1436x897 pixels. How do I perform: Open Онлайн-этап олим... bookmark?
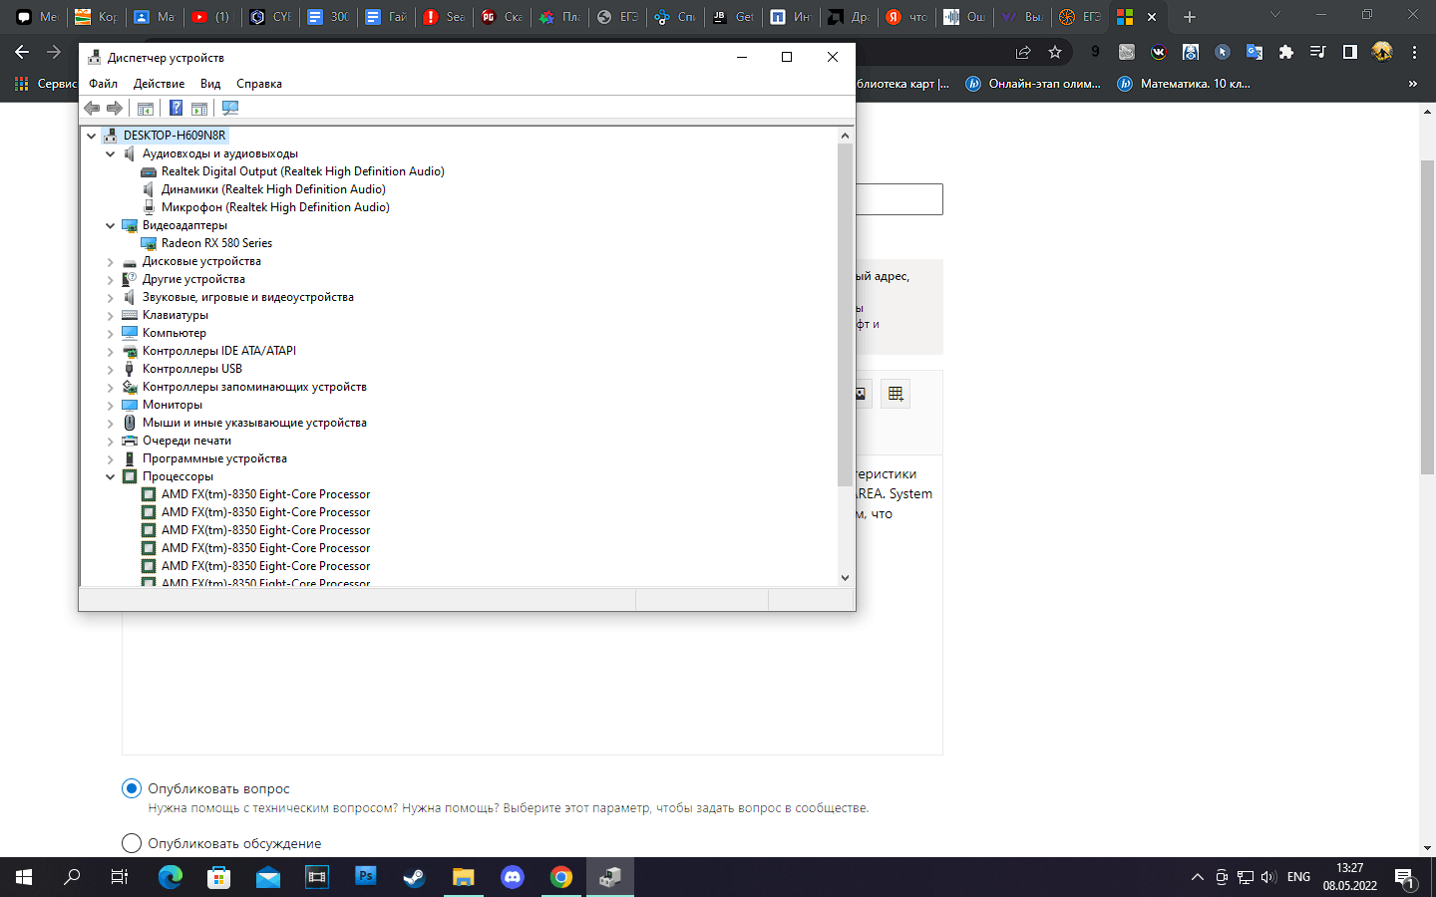1033,84
